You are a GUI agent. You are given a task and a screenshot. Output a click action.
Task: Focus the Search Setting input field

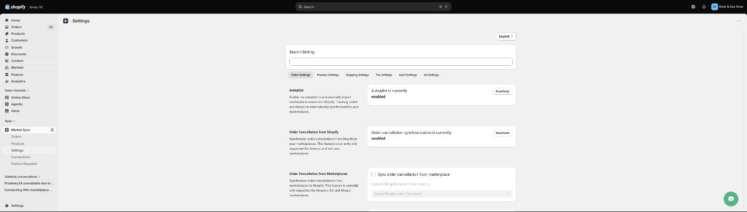[x=401, y=61]
